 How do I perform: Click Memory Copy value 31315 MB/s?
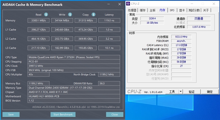86,21
